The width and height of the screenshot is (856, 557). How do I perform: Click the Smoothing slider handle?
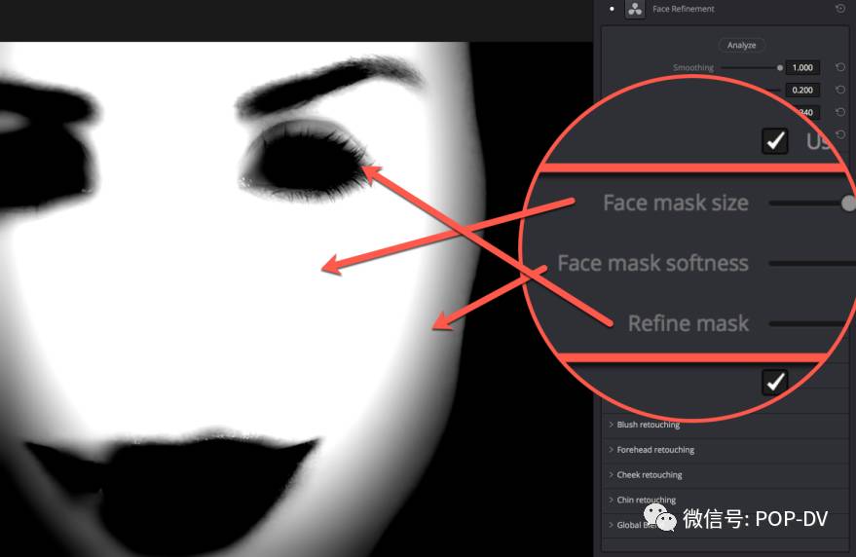click(780, 68)
